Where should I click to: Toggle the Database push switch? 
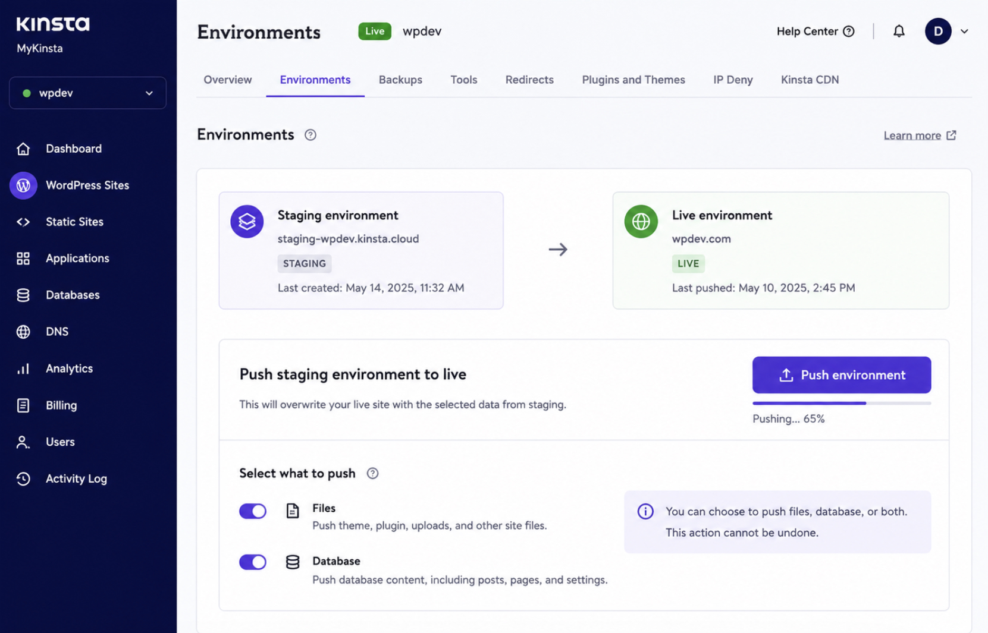click(253, 562)
